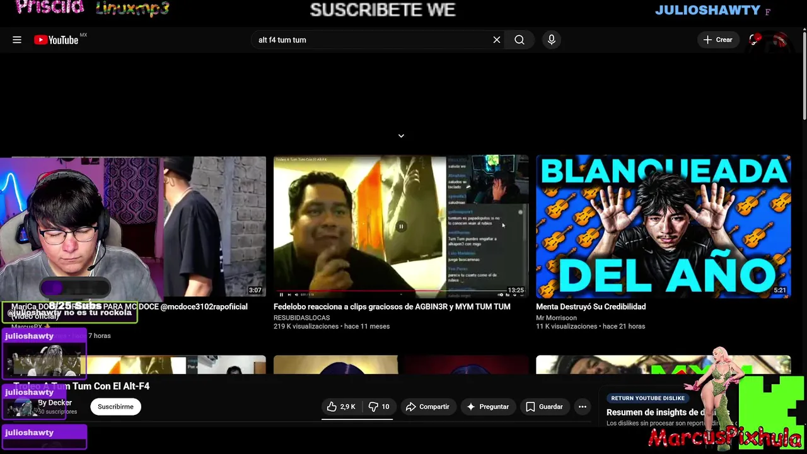Save the video with Guardar
Image resolution: width=807 pixels, height=454 pixels.
[544, 407]
